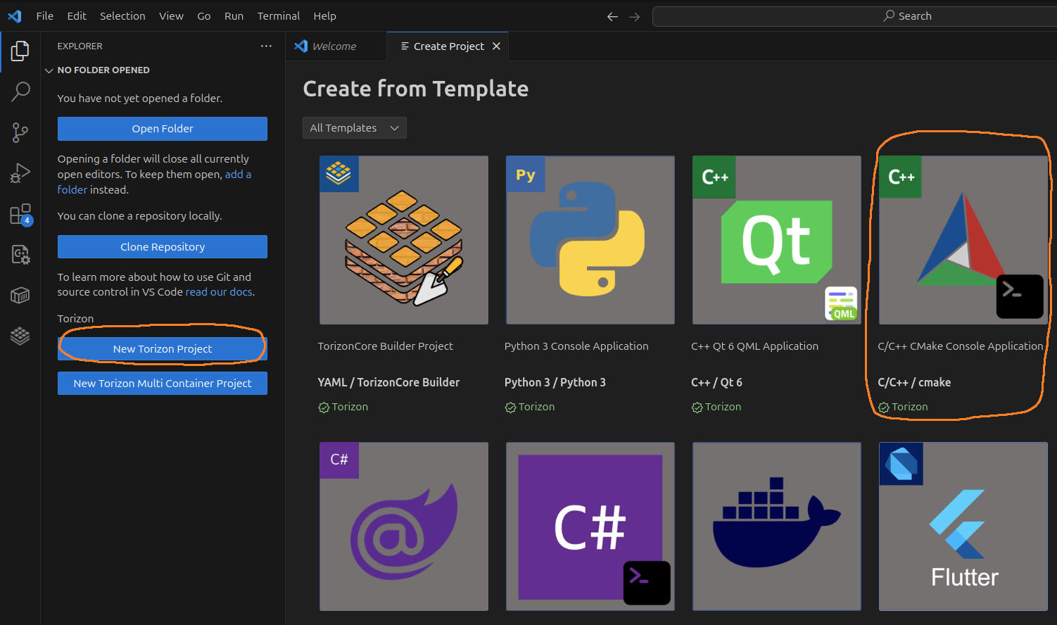
Task: Close the Create Project tab
Action: pos(496,46)
